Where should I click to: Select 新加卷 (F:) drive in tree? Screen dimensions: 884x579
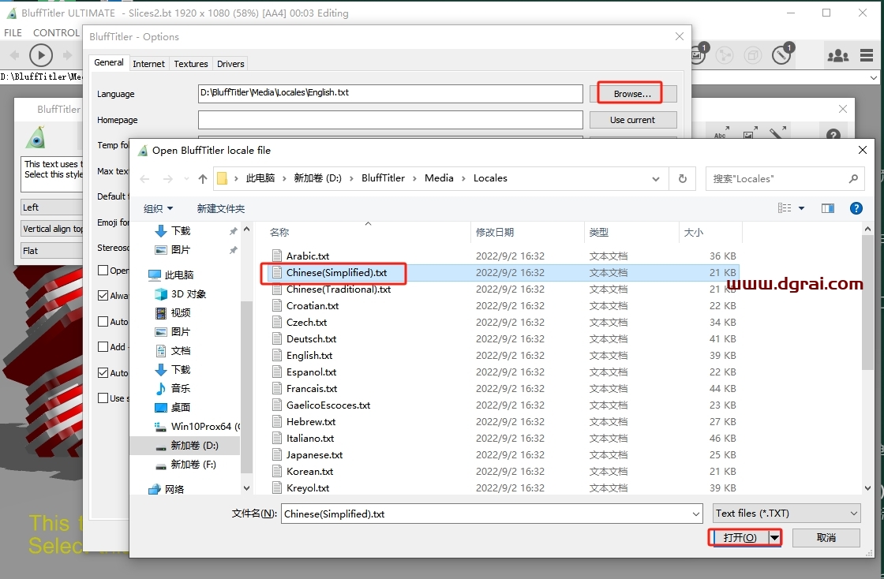[x=193, y=464]
